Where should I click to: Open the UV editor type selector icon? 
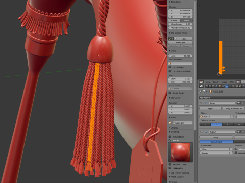coord(201,82)
